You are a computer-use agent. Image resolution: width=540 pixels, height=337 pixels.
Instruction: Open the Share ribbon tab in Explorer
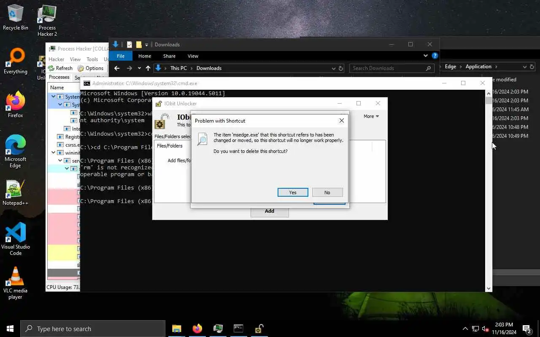pos(169,56)
